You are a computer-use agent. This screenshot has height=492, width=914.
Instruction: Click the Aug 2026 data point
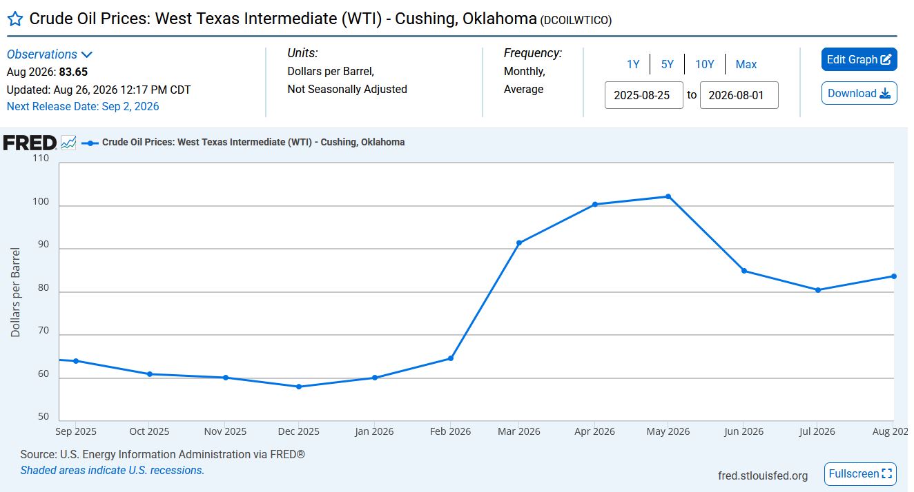click(x=893, y=276)
